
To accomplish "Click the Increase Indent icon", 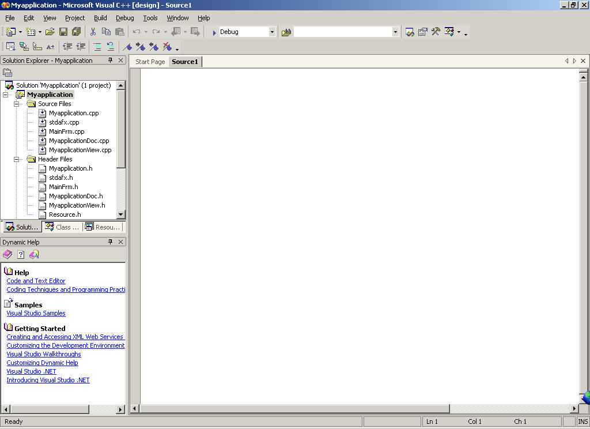I will pos(81,47).
